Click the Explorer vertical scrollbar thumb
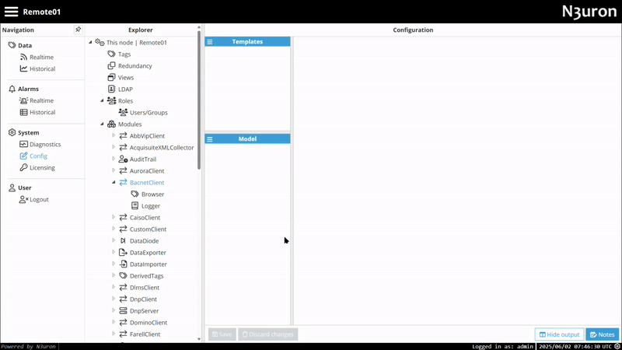Screen dimensions: 622x350 (x=199, y=100)
